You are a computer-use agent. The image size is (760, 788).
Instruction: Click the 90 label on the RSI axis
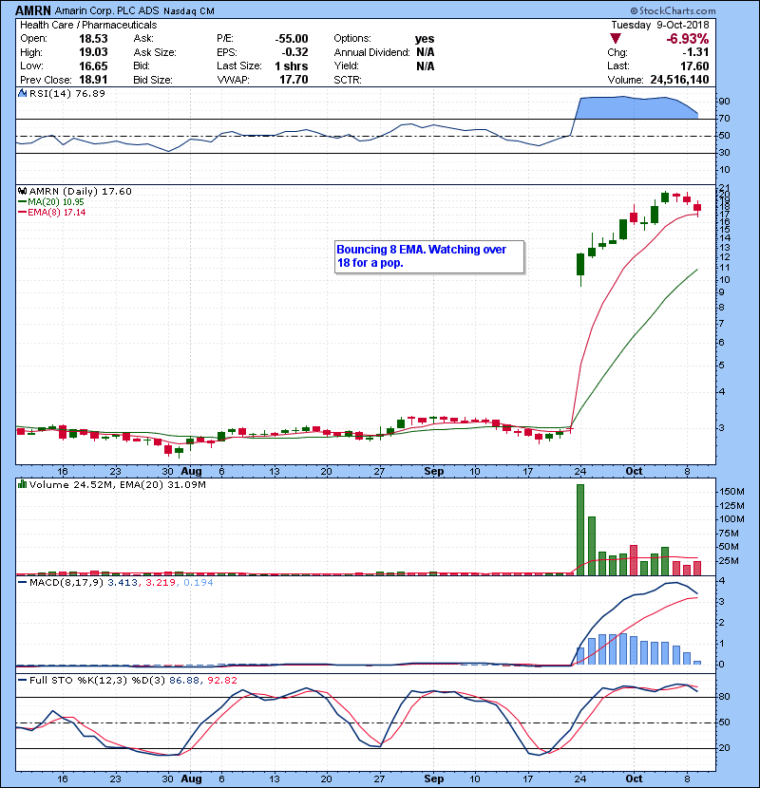[724, 101]
